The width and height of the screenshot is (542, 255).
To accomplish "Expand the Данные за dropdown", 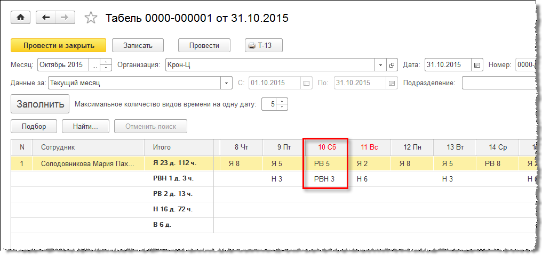I will pyautogui.click(x=226, y=83).
